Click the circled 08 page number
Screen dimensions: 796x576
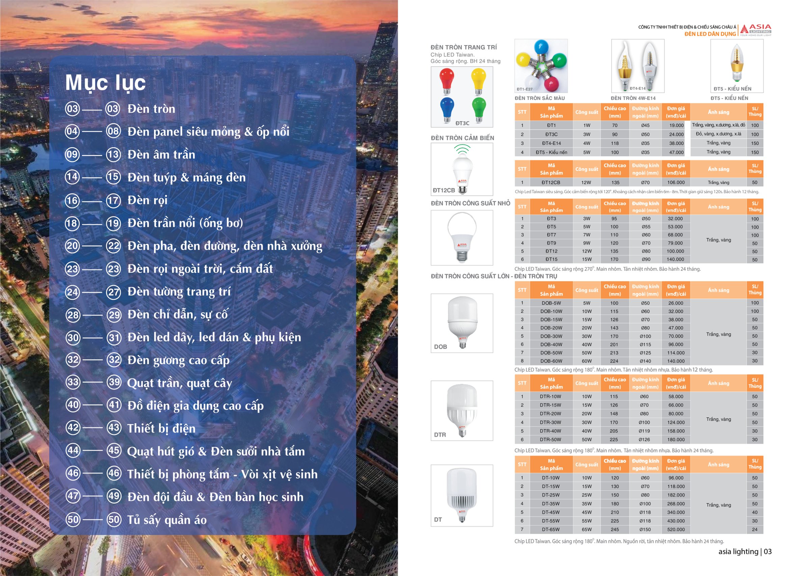113,131
